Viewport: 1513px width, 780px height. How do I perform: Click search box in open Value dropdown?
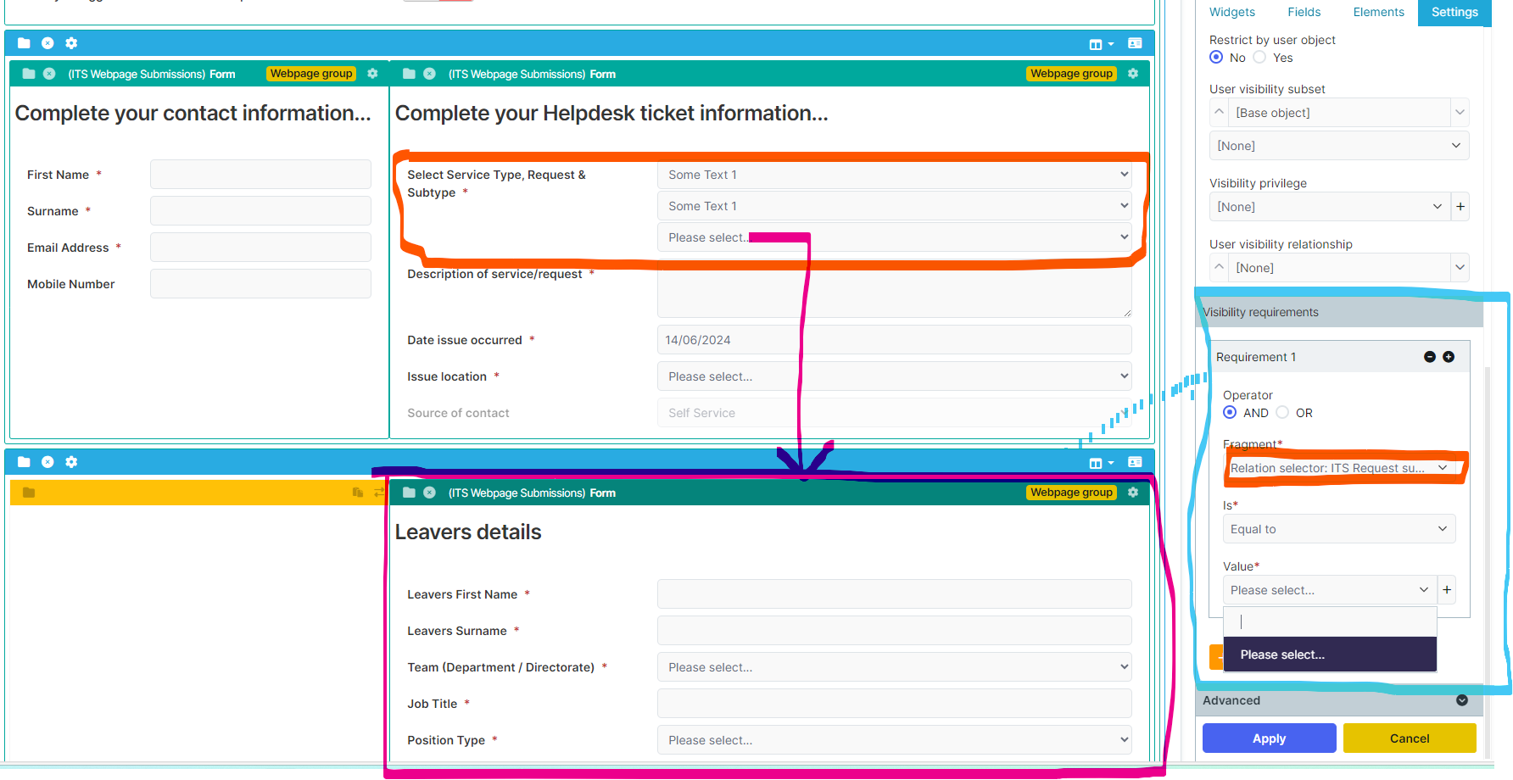pos(1330,621)
